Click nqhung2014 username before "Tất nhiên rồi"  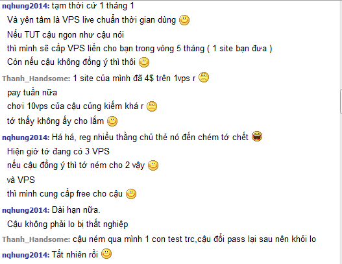point(26,255)
